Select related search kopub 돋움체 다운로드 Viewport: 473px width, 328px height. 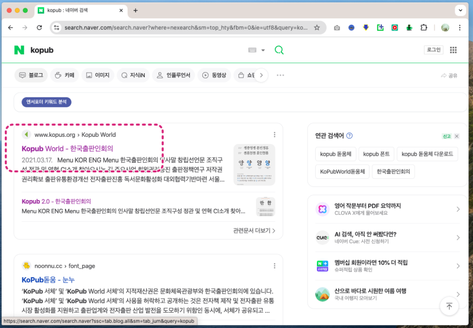(427, 154)
